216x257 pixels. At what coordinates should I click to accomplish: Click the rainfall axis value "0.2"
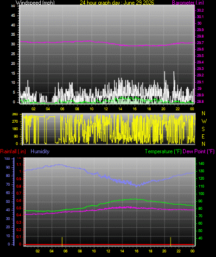[x=19, y=230]
